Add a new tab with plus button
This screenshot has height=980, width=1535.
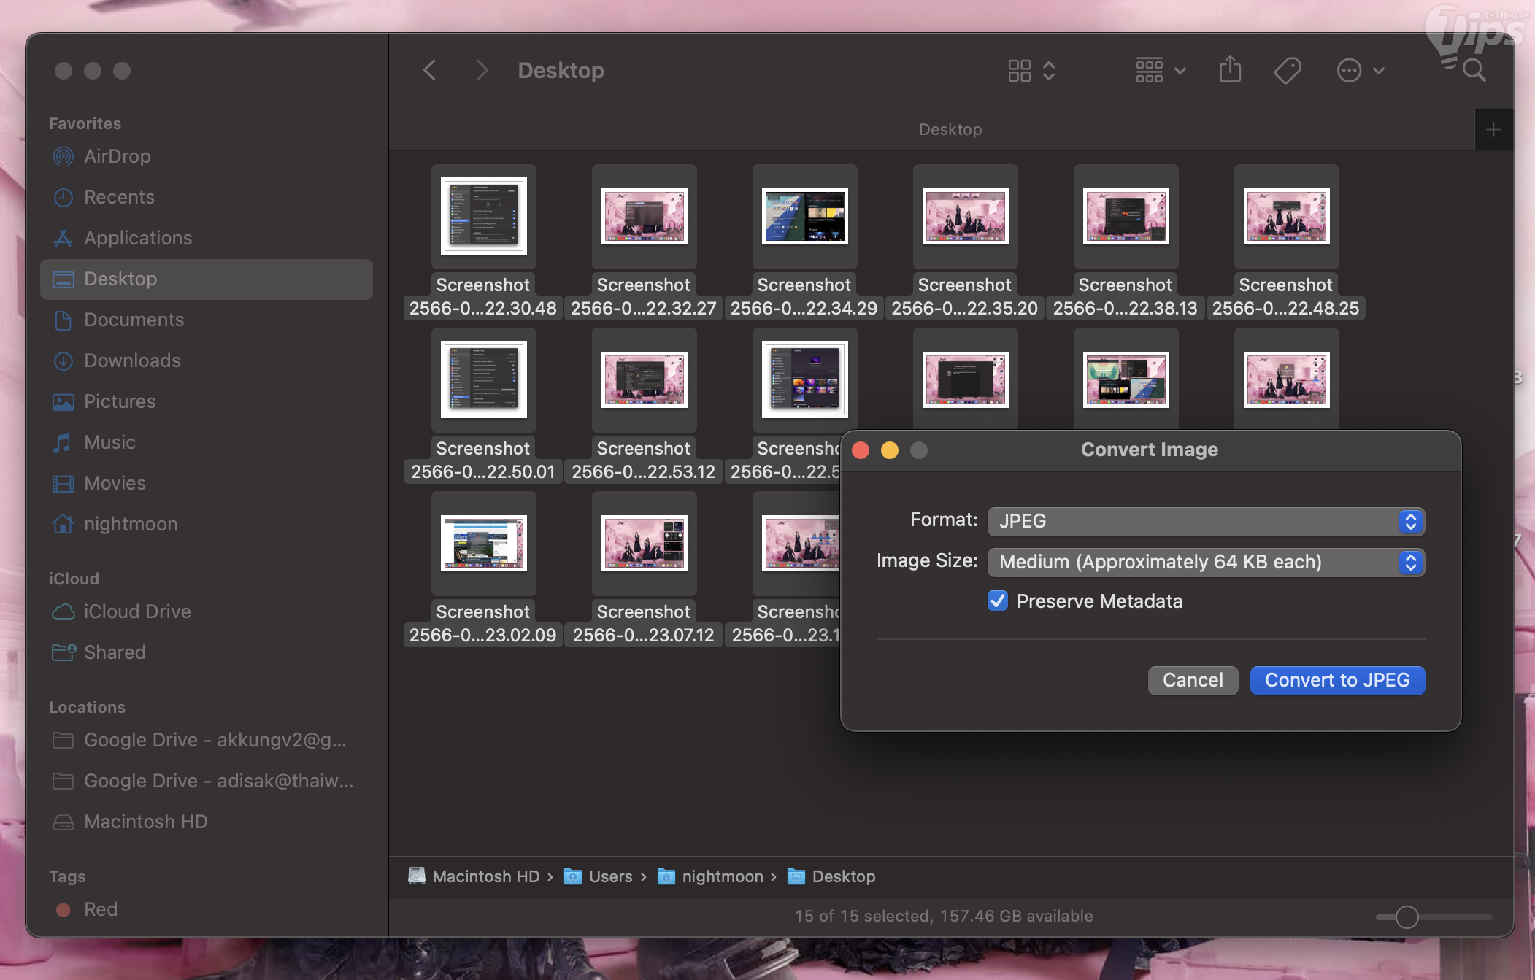pos(1493,130)
